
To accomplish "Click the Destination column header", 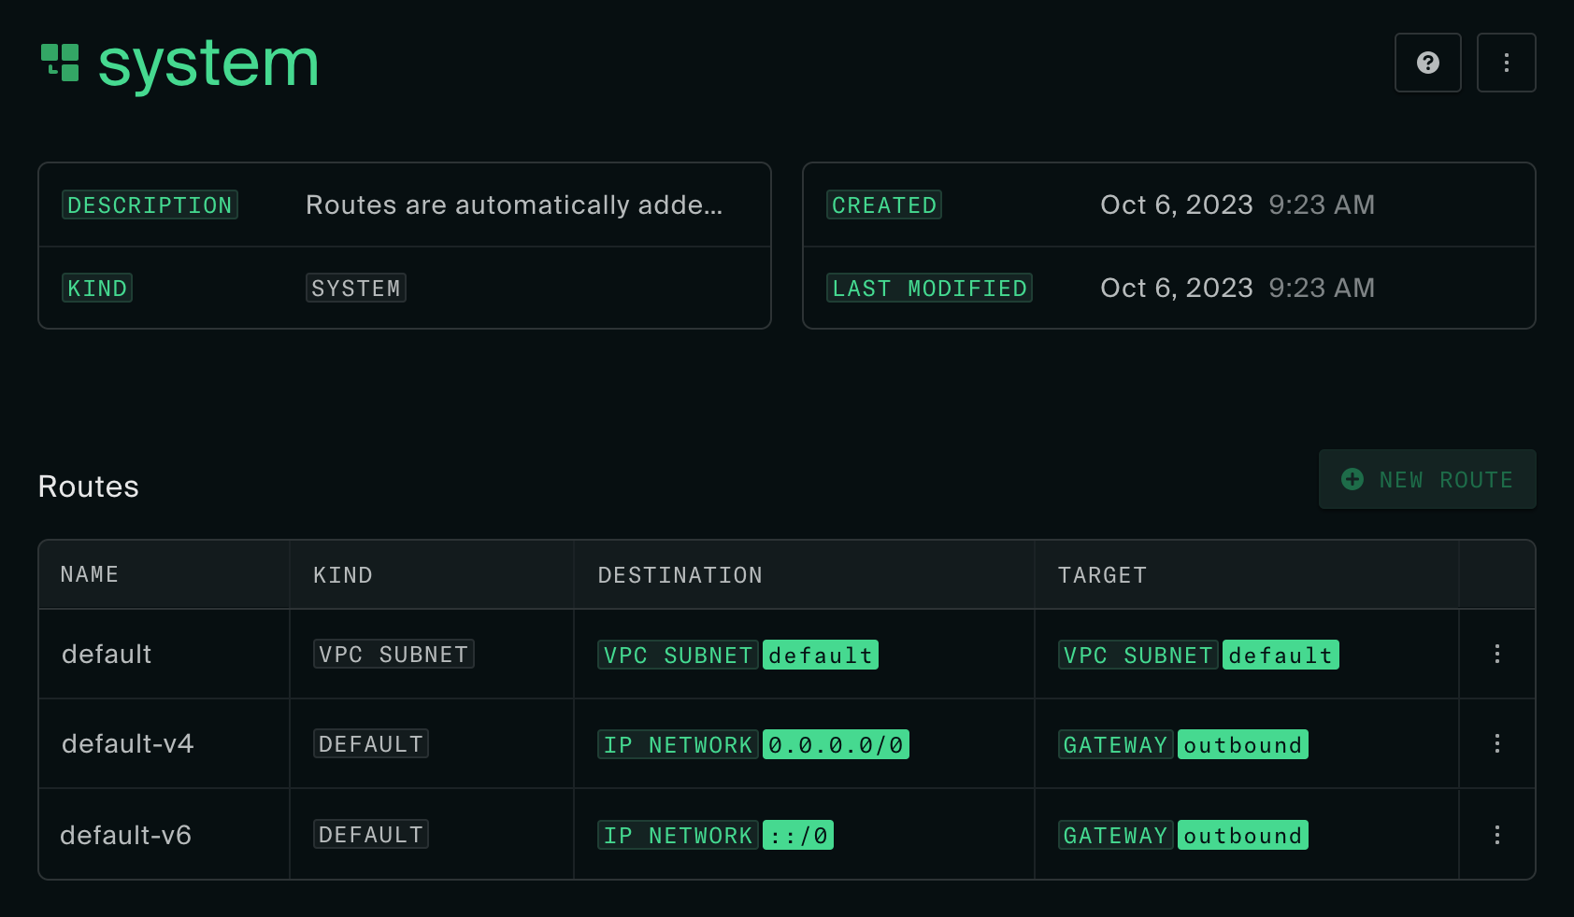I will (680, 575).
